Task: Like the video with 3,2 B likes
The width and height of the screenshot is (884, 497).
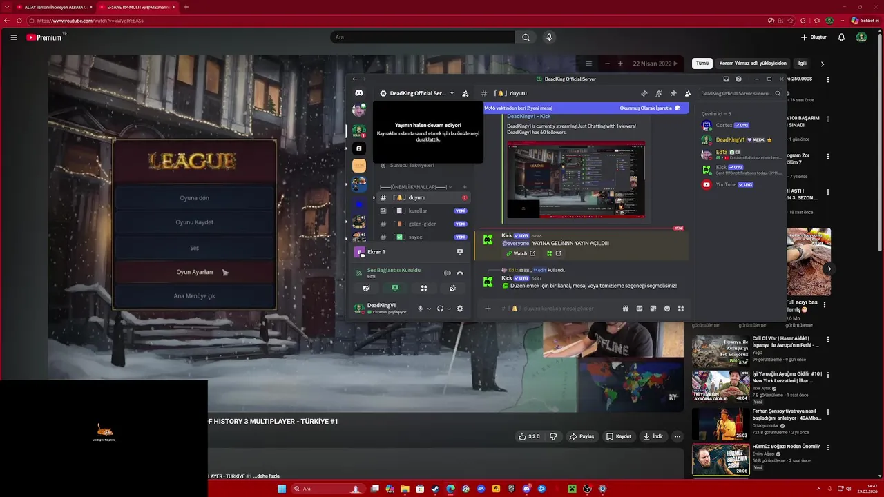Action: (530, 436)
